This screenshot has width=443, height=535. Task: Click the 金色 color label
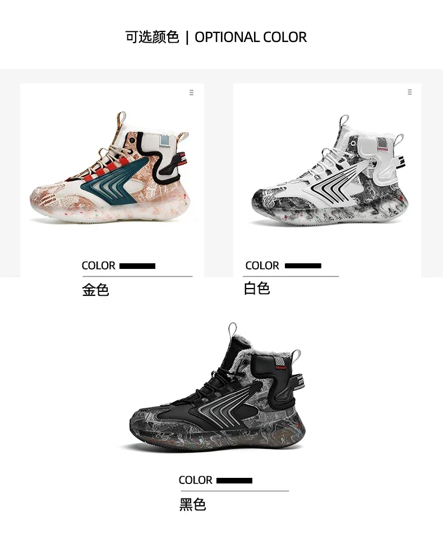(x=95, y=290)
